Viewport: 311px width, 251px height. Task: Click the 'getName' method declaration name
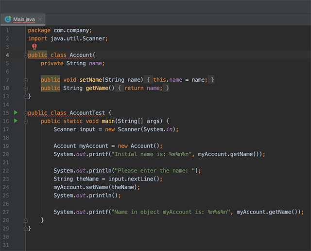97,88
